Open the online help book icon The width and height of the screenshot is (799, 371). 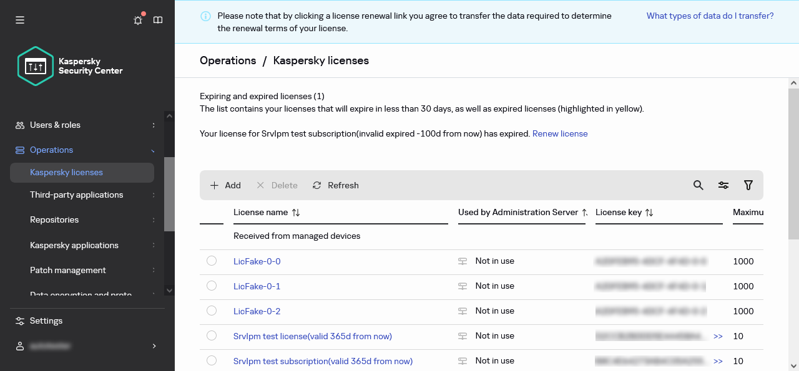[x=158, y=20]
